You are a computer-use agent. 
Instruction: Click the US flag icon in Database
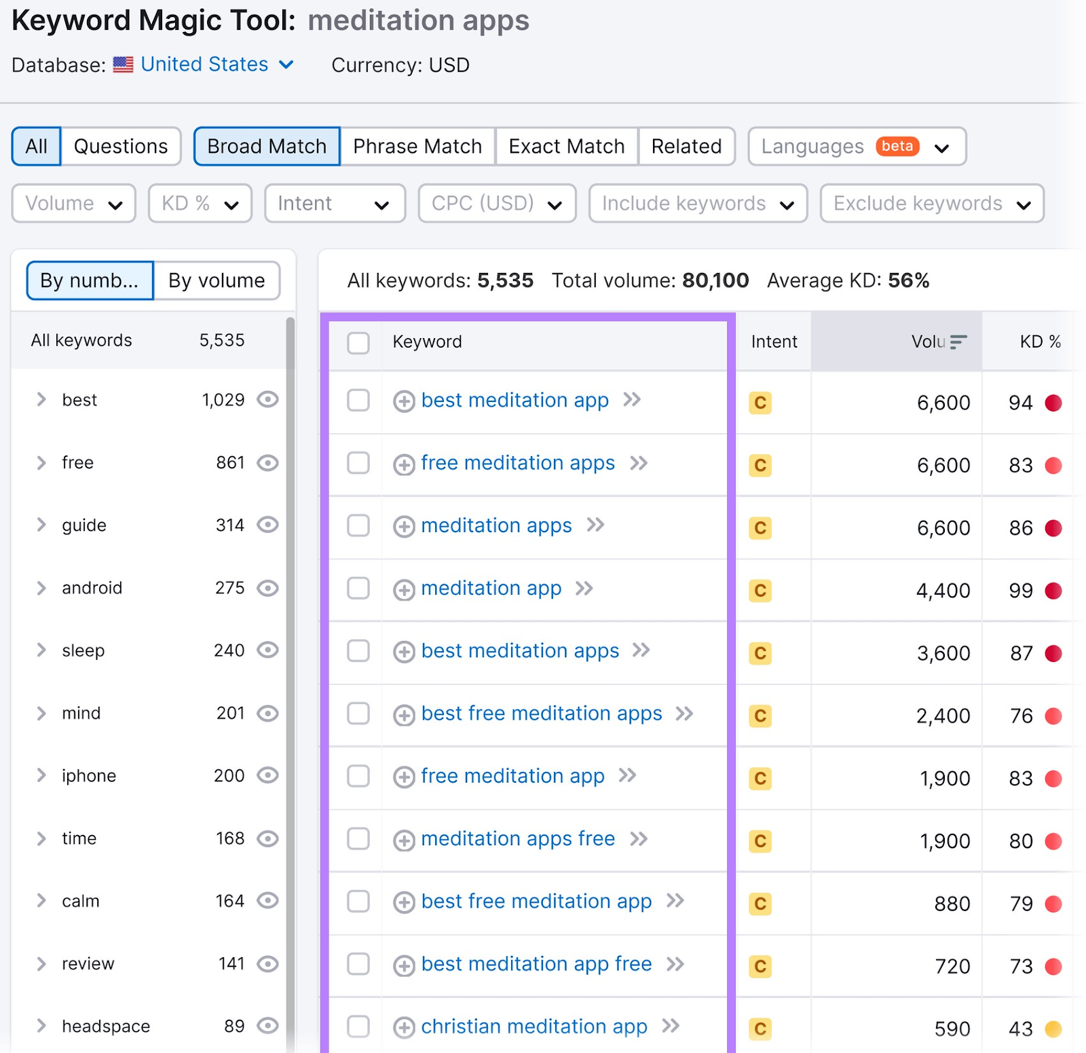tap(123, 64)
